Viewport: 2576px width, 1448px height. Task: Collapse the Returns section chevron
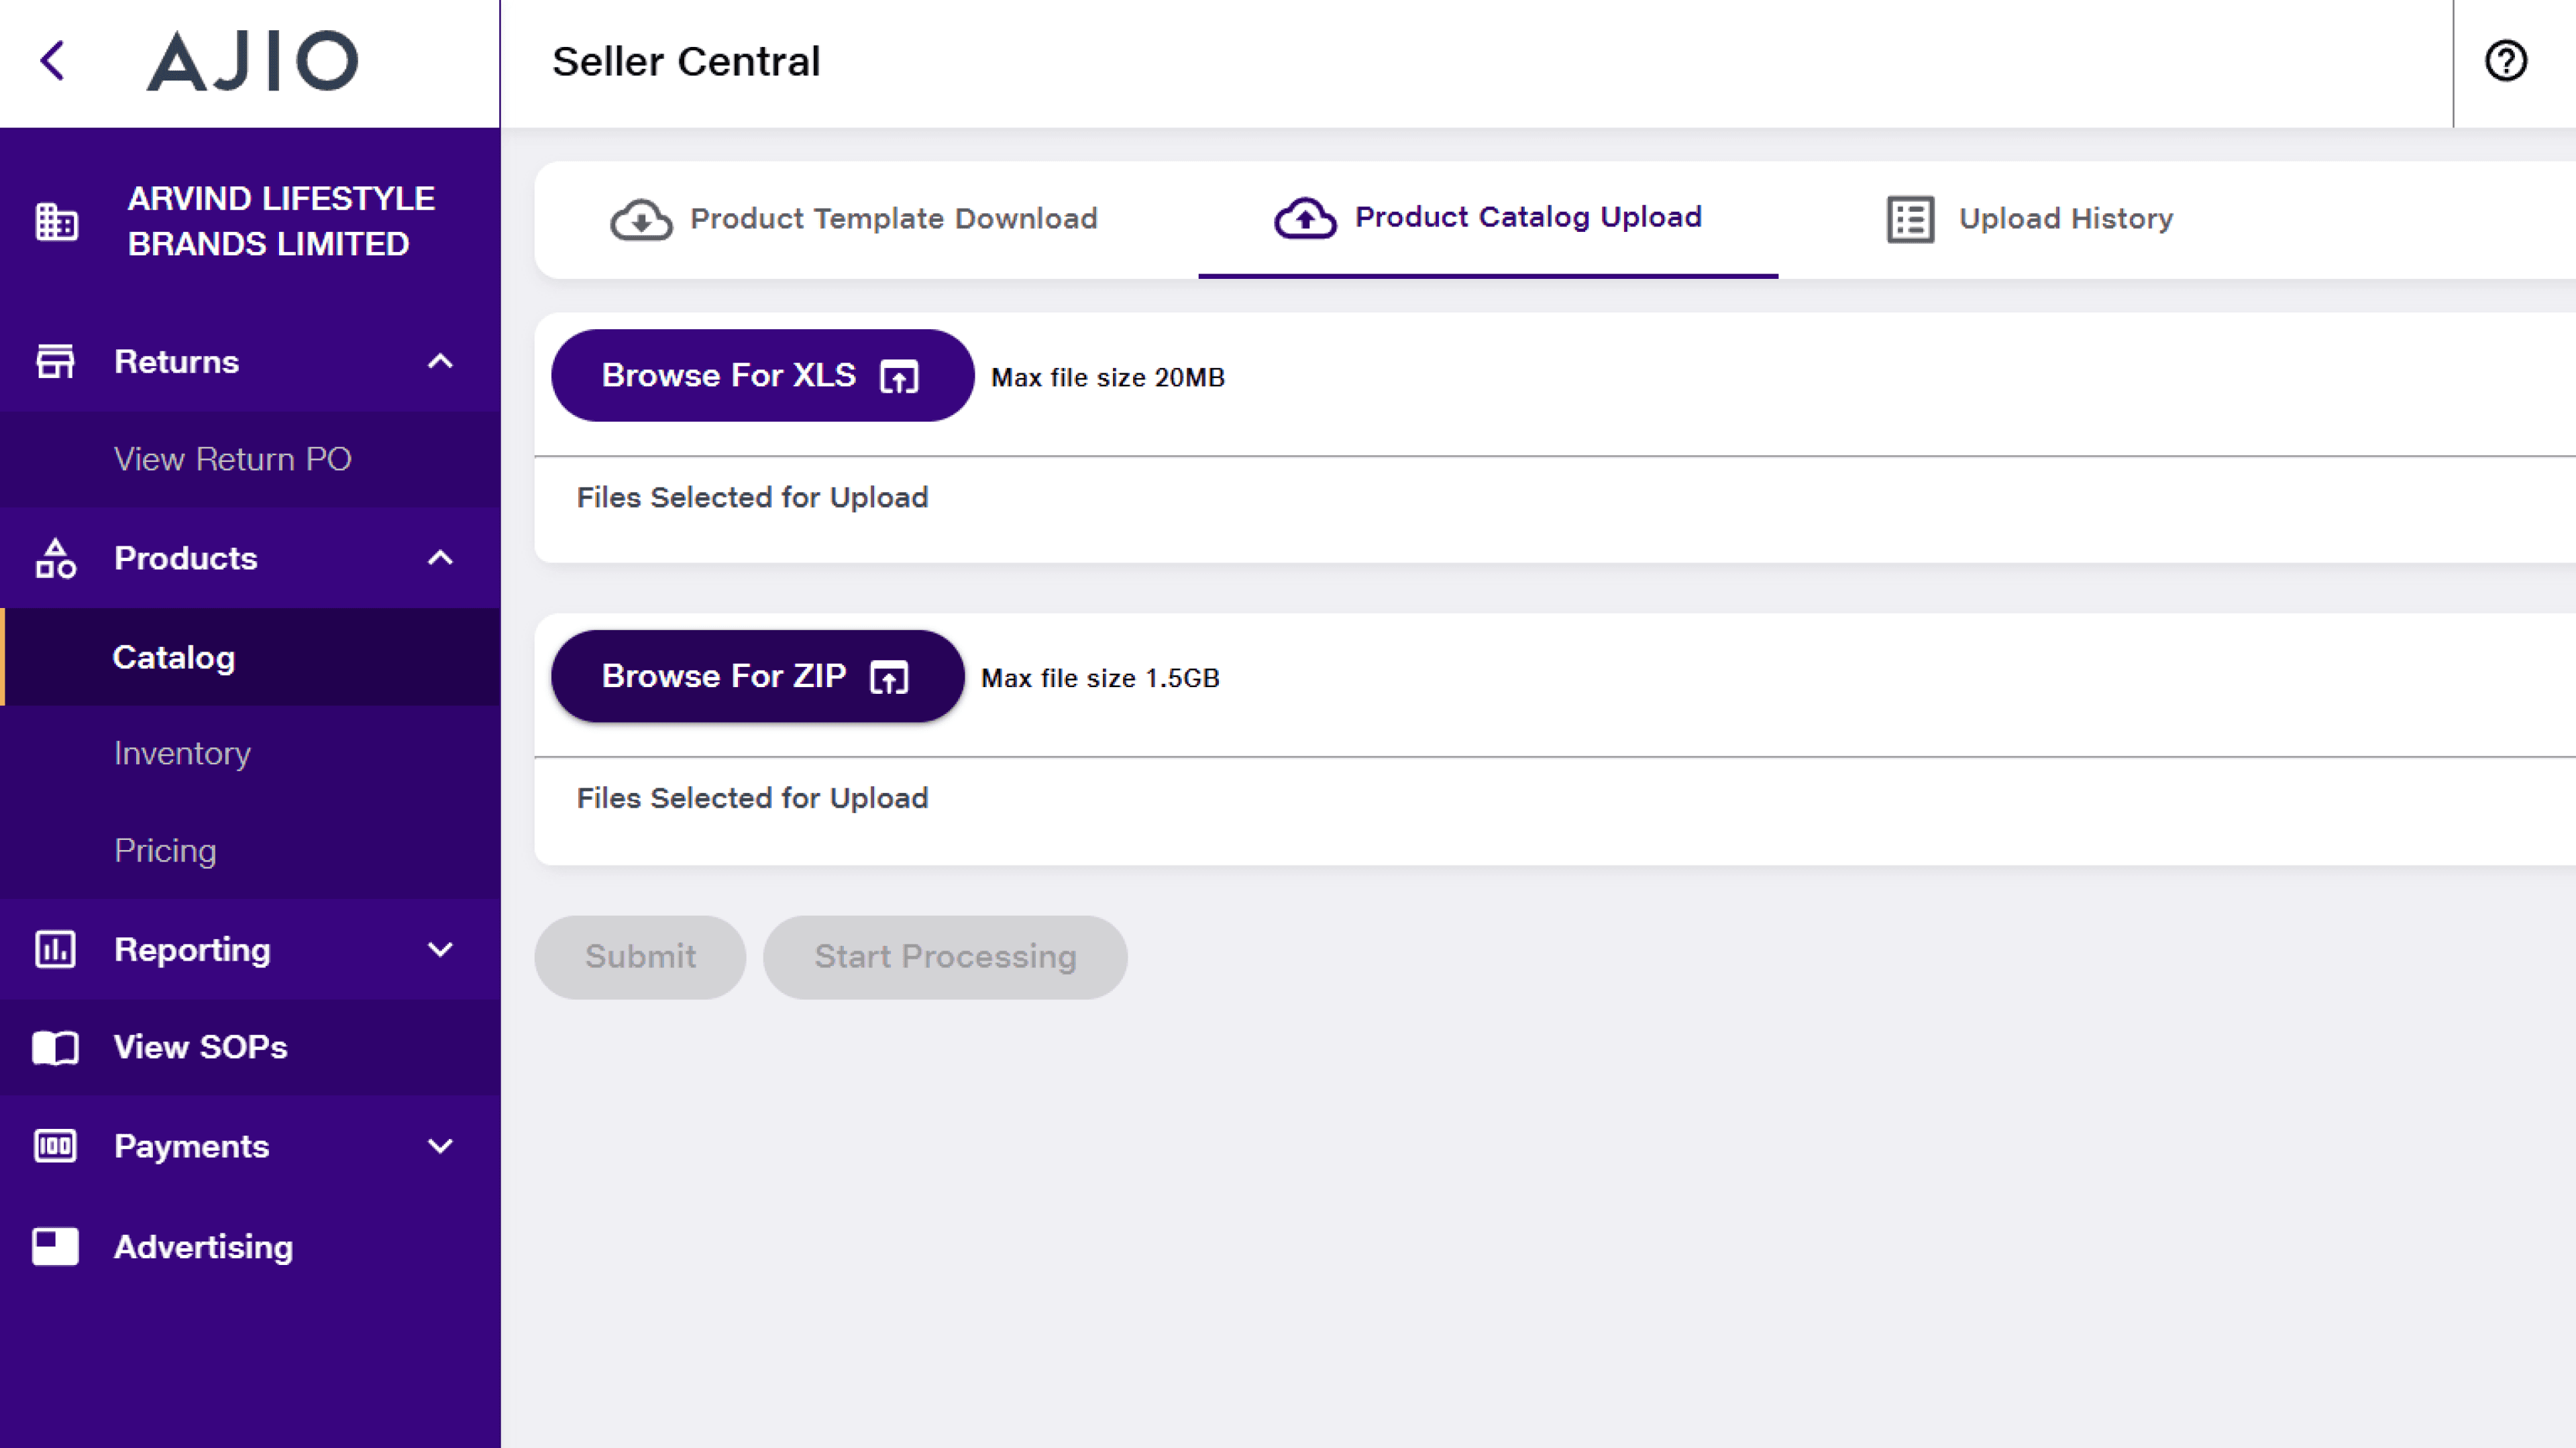coord(440,362)
